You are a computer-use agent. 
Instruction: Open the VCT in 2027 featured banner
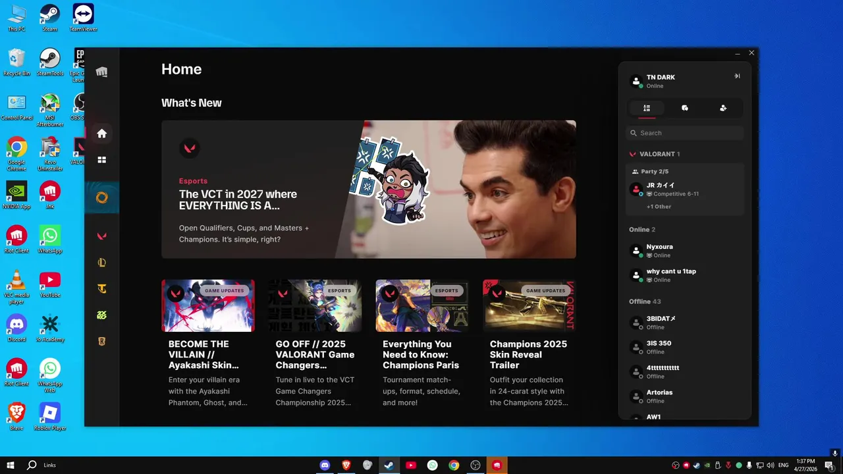tap(369, 190)
